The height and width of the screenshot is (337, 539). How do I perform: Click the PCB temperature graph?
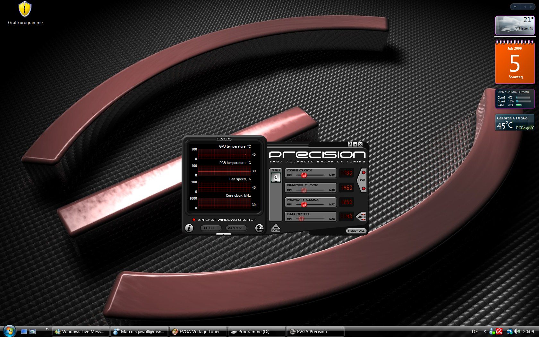(225, 170)
